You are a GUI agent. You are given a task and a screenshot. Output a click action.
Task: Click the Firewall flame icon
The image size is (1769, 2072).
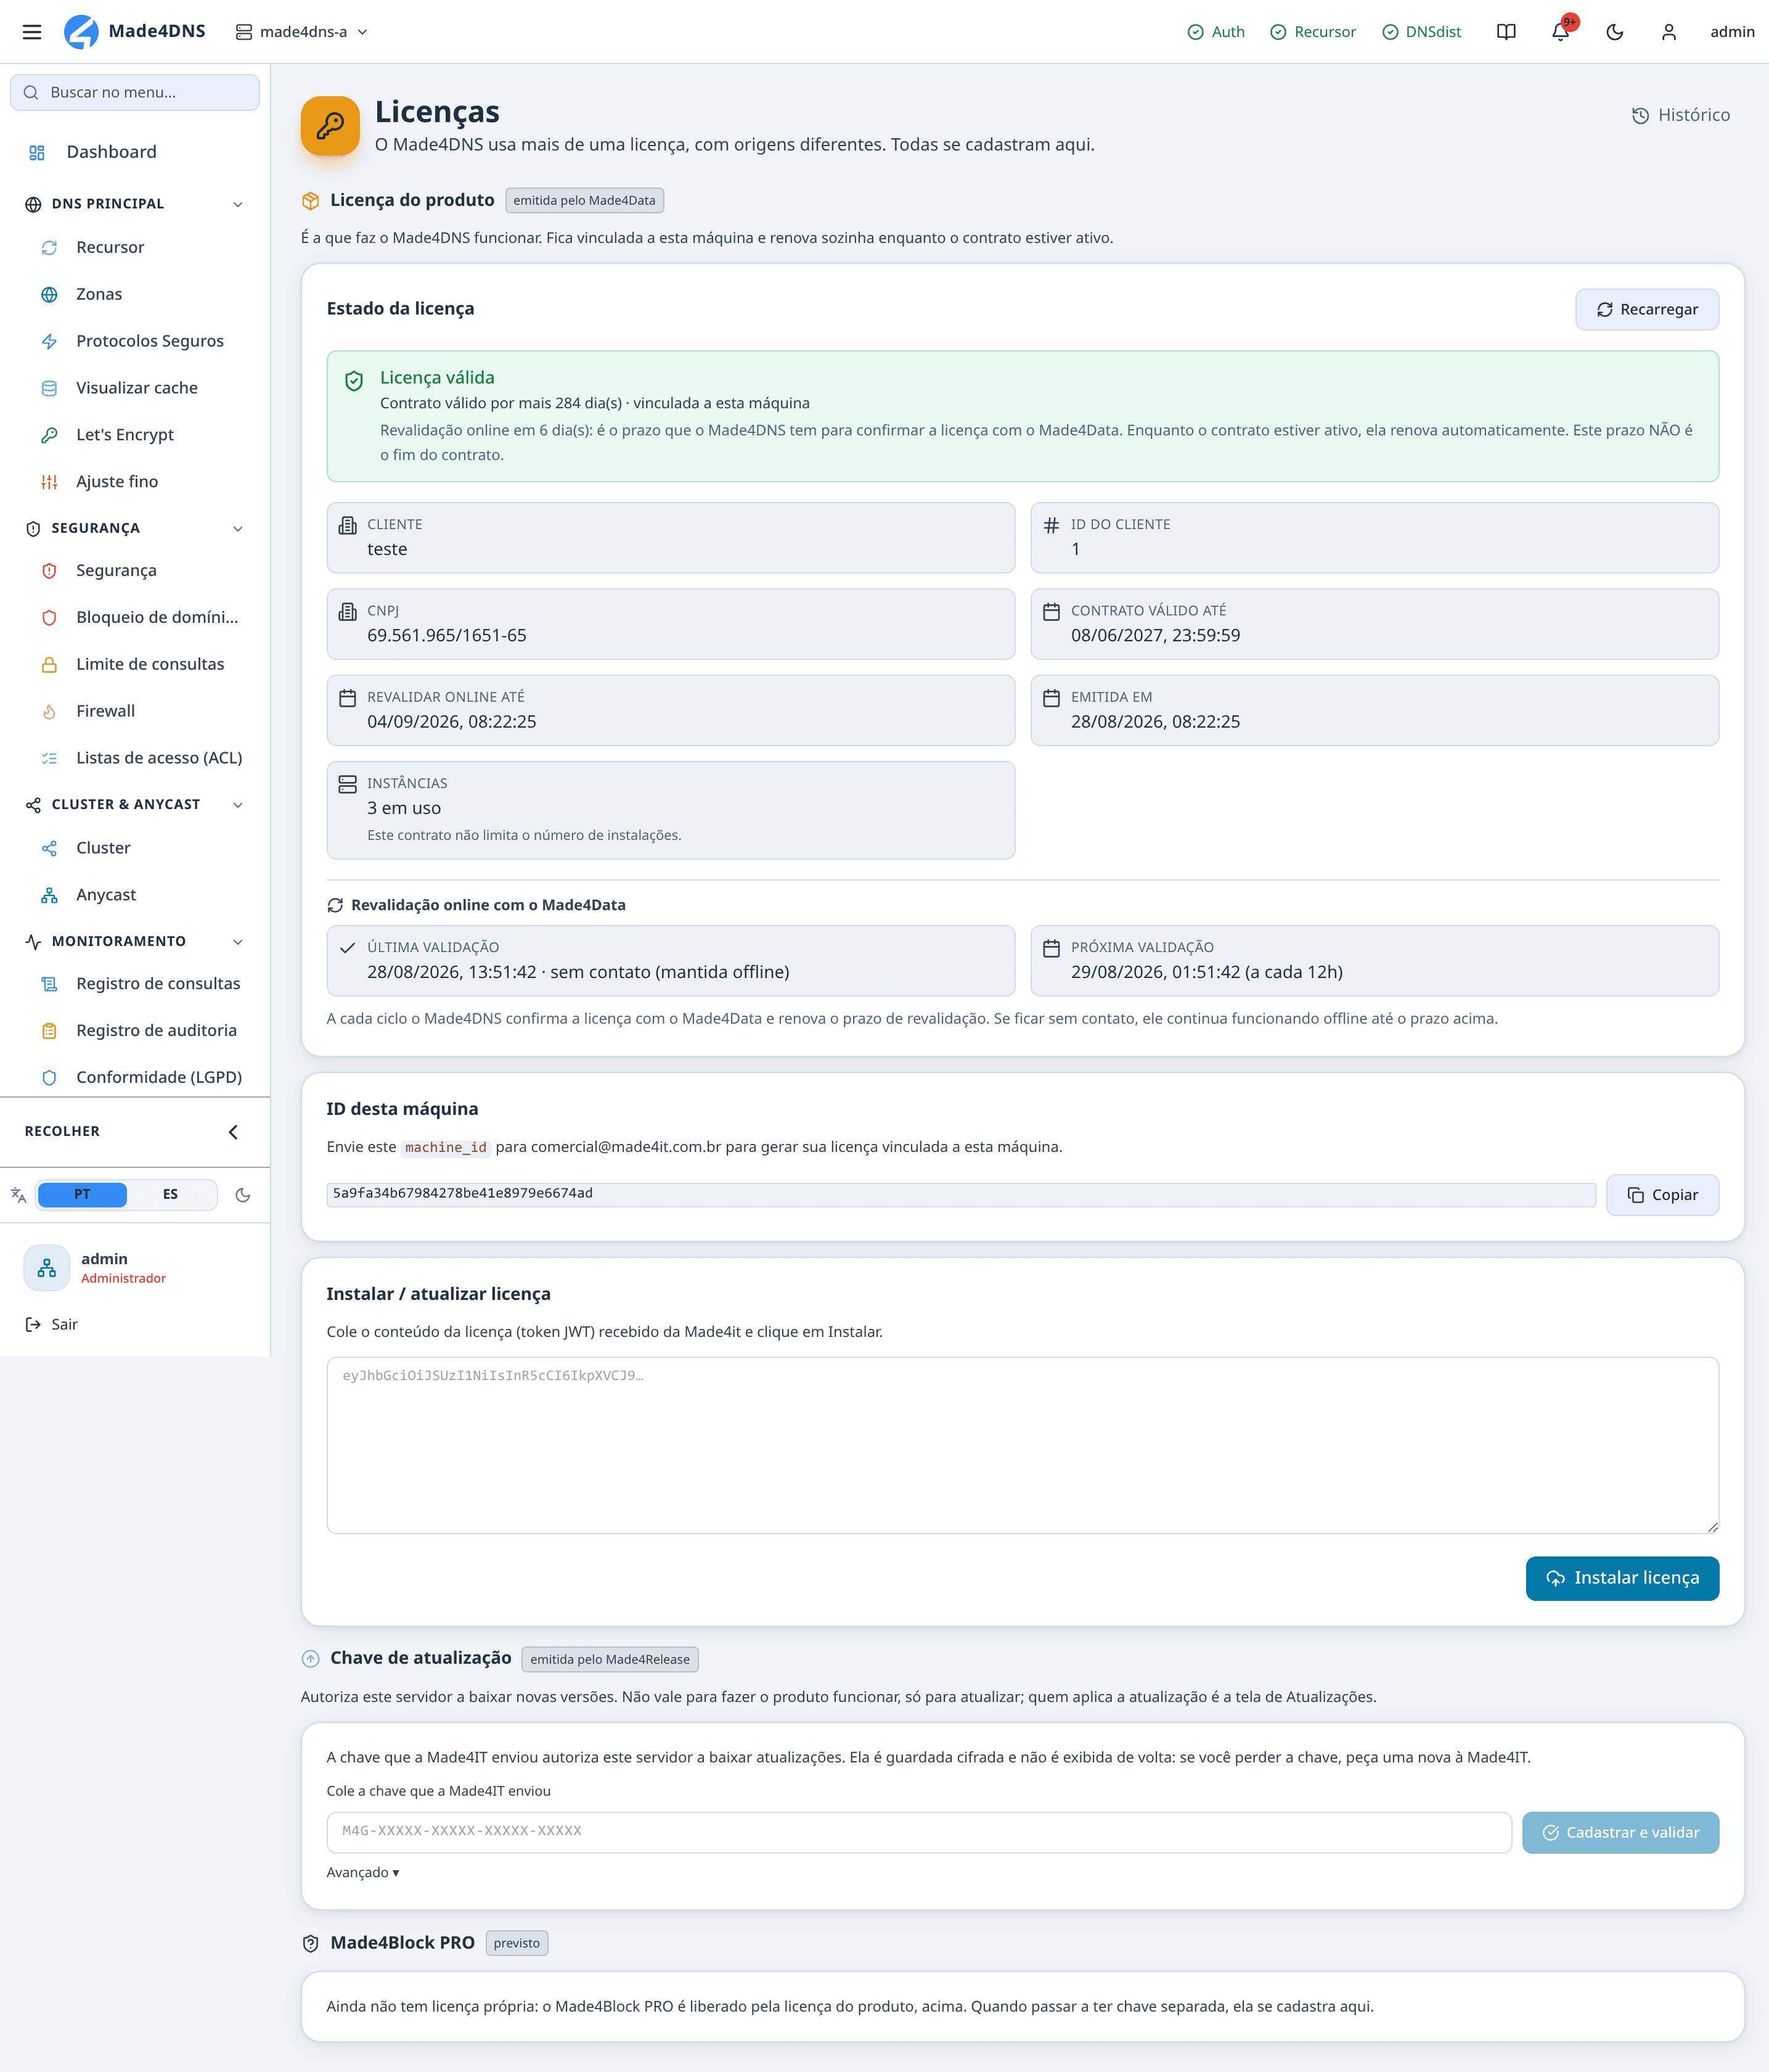pos(49,712)
